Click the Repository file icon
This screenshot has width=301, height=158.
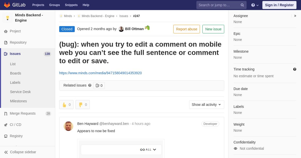click(6, 43)
